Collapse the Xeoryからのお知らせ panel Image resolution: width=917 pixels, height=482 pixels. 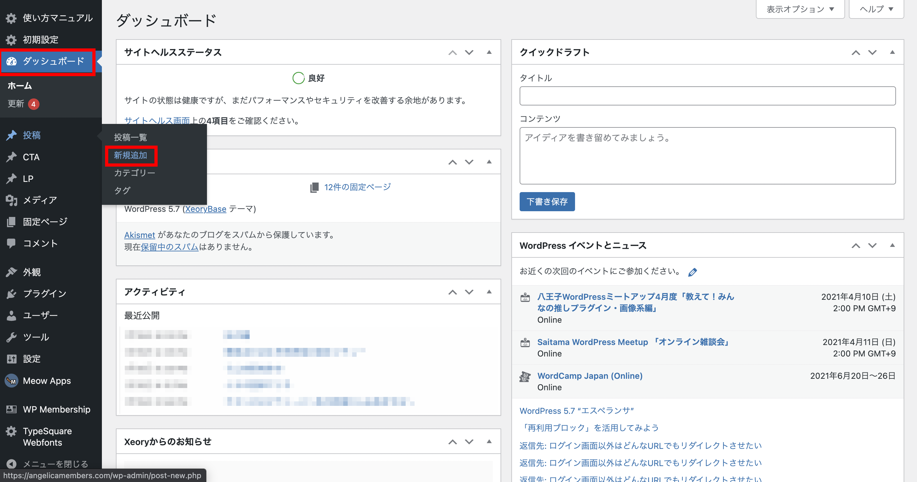[489, 442]
